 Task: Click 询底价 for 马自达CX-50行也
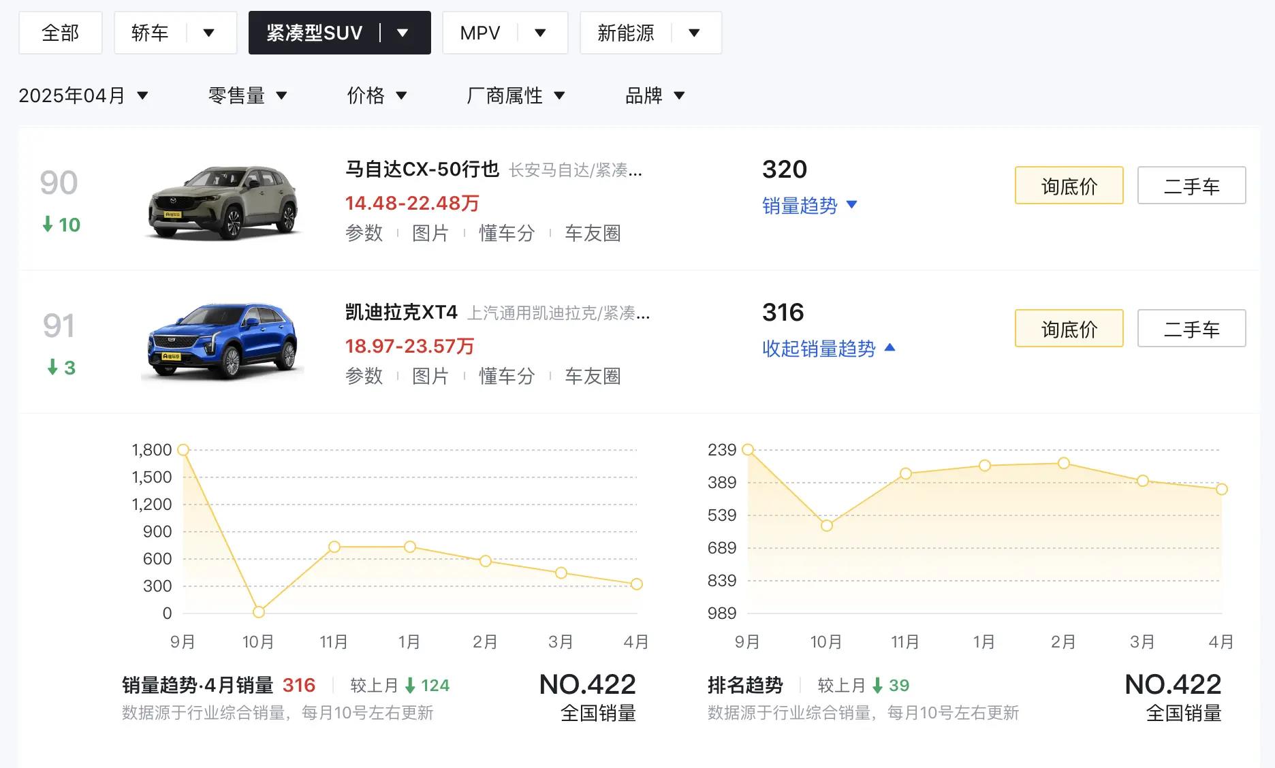[x=1069, y=185]
